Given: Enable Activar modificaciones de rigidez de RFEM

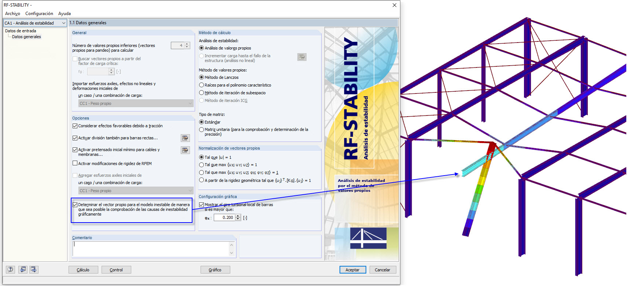Looking at the screenshot, I should [x=75, y=164].
